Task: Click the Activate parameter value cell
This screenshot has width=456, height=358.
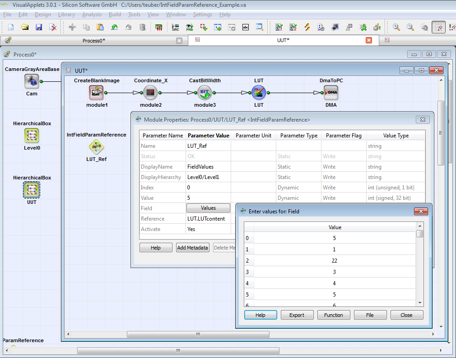Action: (208, 229)
